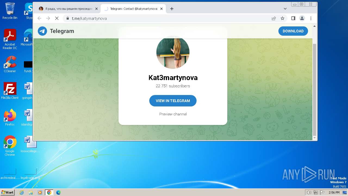Select the Google Chrome desktop icon
Image resolution: width=348 pixels, height=196 pixels.
[x=10, y=146]
